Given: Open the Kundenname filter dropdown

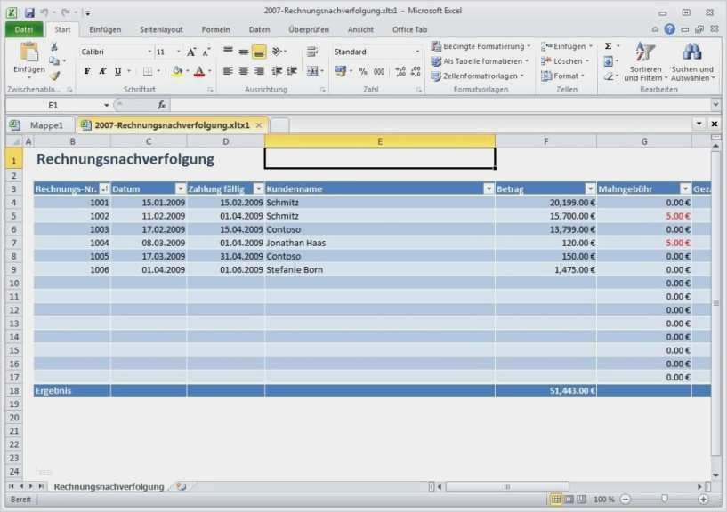Looking at the screenshot, I should click(x=489, y=188).
